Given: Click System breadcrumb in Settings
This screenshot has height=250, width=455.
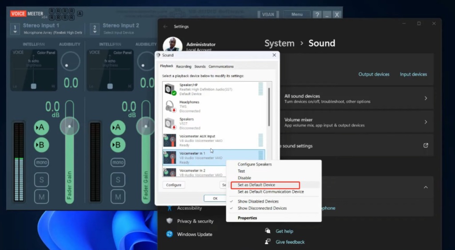Looking at the screenshot, I should pos(279,44).
